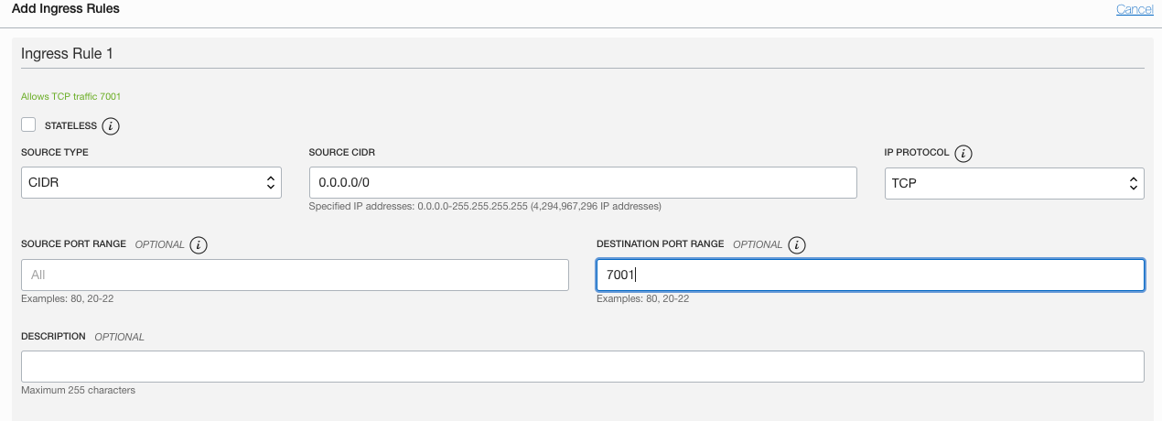Focus the Source CIDR field

(x=583, y=183)
